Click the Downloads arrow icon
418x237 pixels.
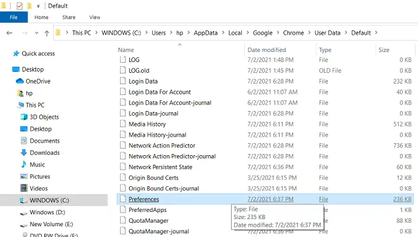[x=24, y=152]
